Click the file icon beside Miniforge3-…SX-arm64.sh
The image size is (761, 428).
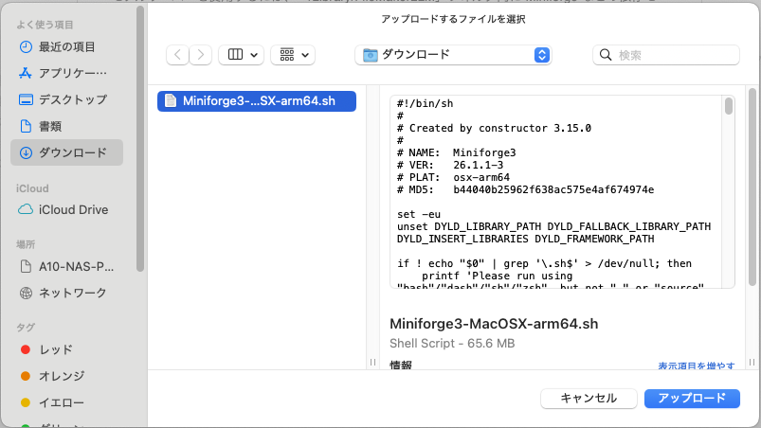pos(171,100)
